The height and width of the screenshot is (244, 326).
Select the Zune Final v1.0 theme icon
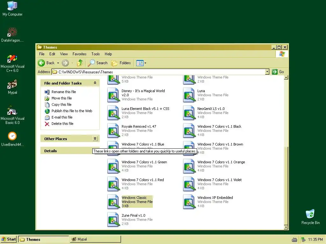click(x=114, y=220)
